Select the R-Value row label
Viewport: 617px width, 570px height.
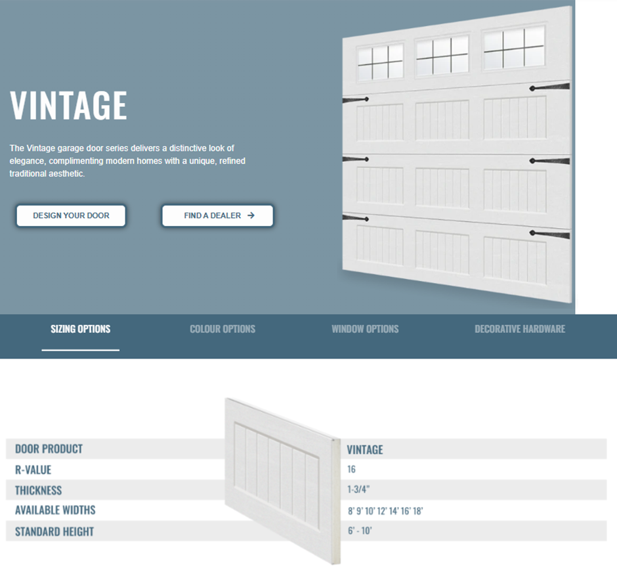[x=33, y=470]
